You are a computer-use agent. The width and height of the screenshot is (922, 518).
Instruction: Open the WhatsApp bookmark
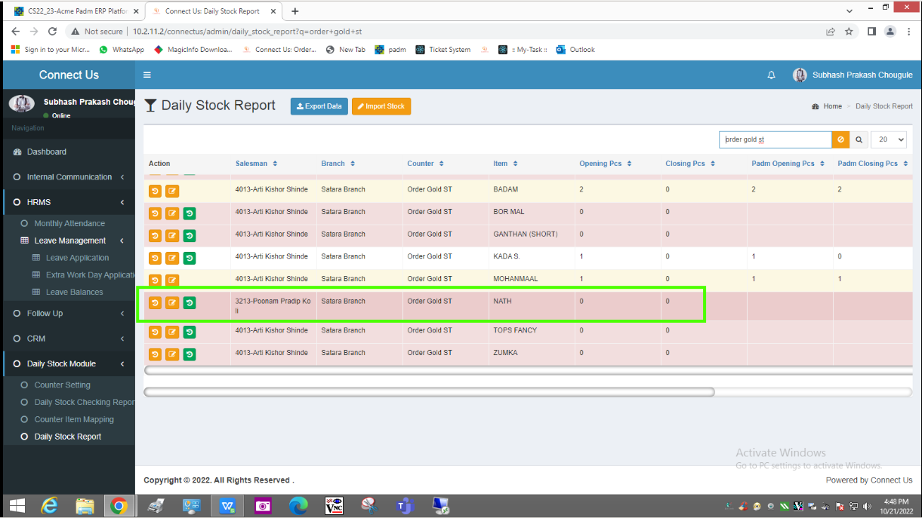(122, 50)
